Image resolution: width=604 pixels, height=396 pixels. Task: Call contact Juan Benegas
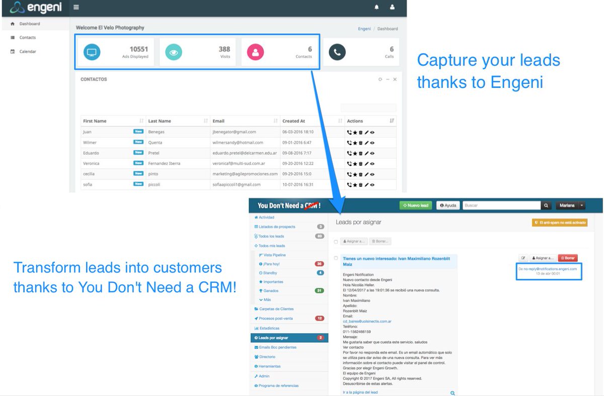(x=349, y=132)
